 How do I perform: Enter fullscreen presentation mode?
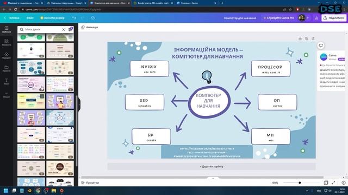(x=333, y=183)
